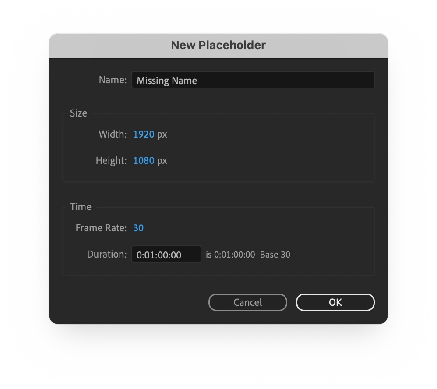Image resolution: width=437 pixels, height=389 pixels.
Task: Click the px unit beside width
Action: pos(162,134)
